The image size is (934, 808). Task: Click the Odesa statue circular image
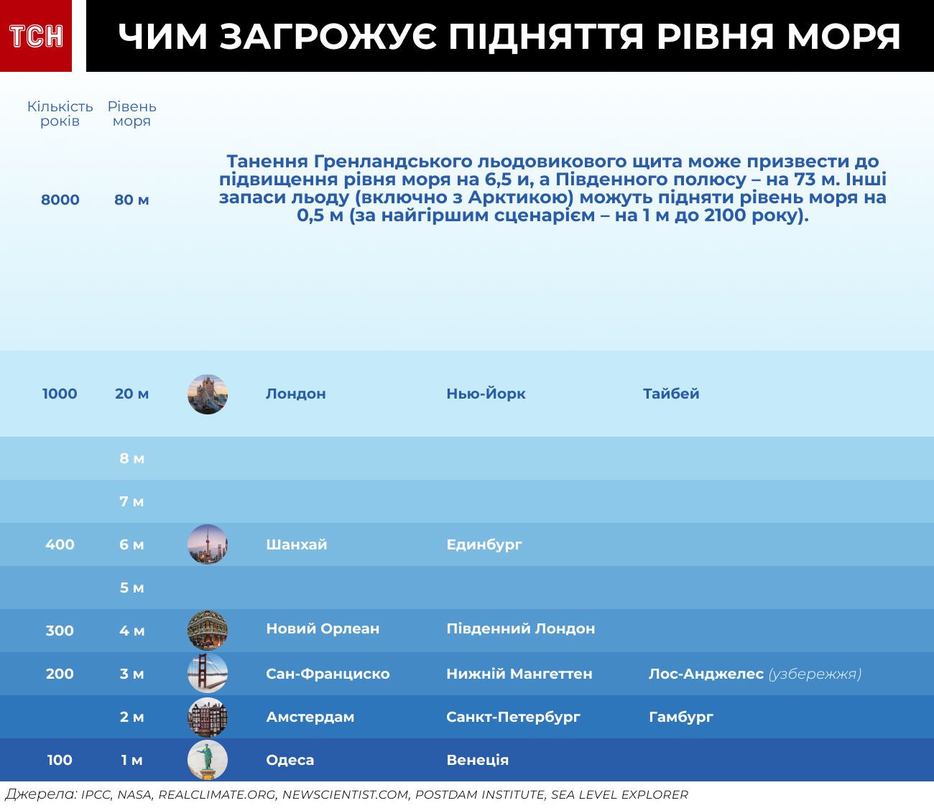pos(208,760)
